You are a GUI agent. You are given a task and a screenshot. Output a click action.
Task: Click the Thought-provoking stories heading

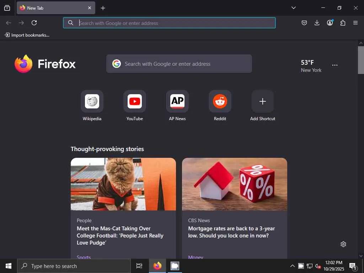pos(107,149)
